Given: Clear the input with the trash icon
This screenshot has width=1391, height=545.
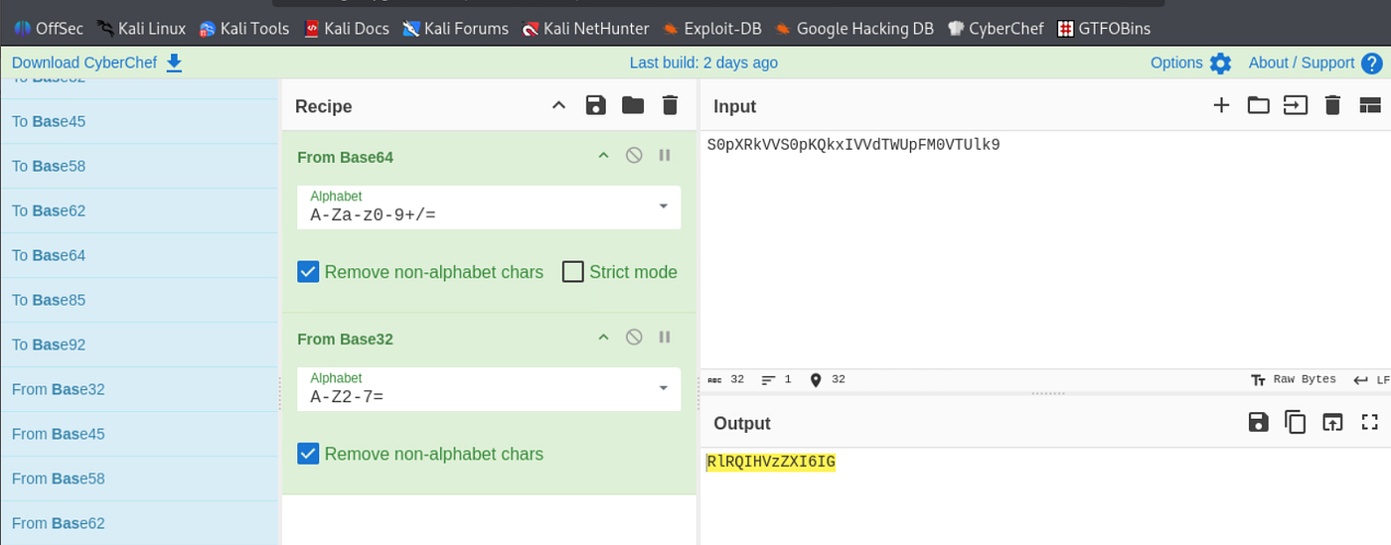Looking at the screenshot, I should tap(1333, 105).
